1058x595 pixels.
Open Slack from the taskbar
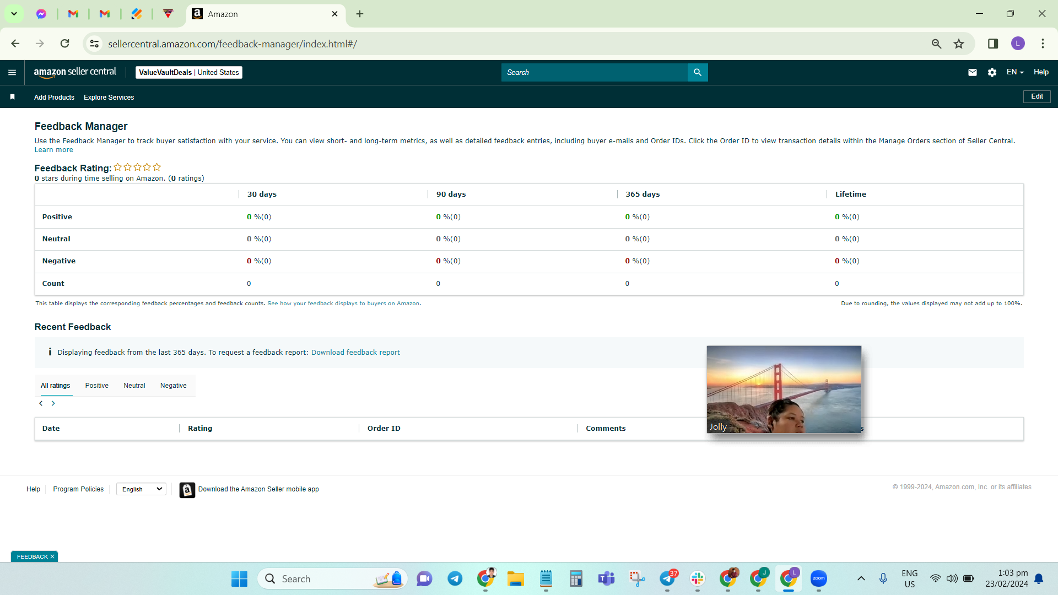click(x=698, y=578)
